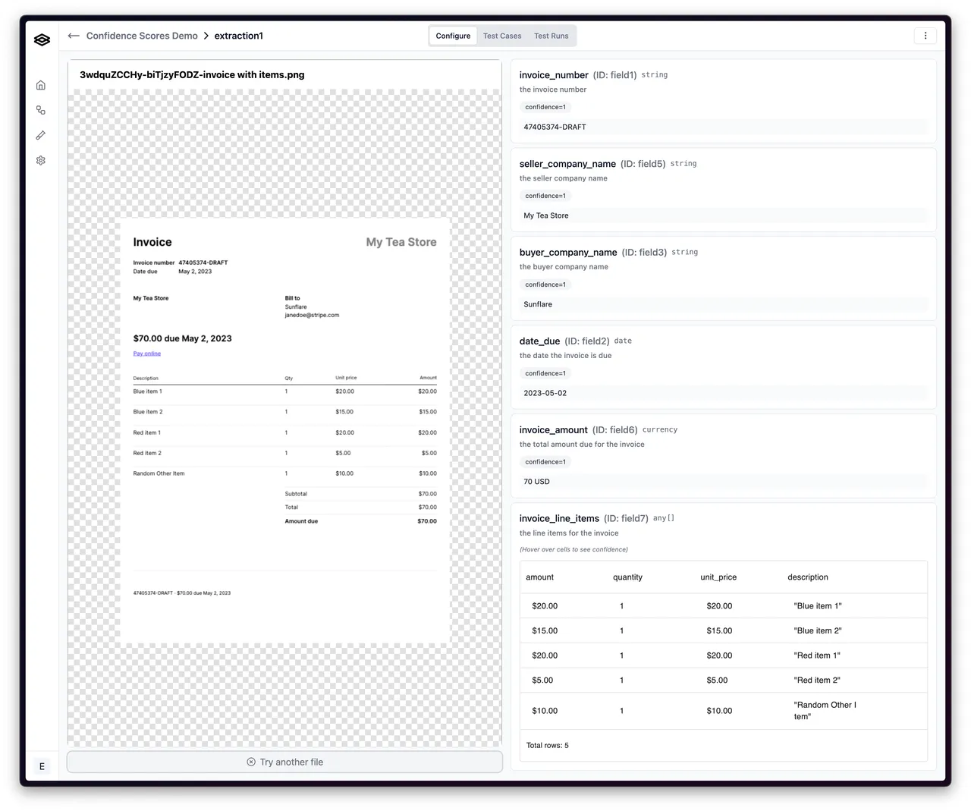Click the quantity column header
The width and height of the screenshot is (971, 811).
click(627, 577)
